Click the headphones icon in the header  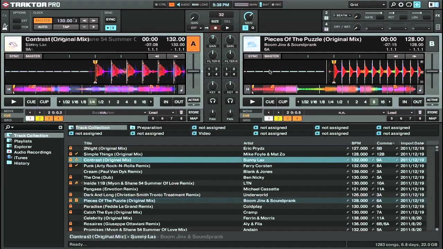coord(409,4)
